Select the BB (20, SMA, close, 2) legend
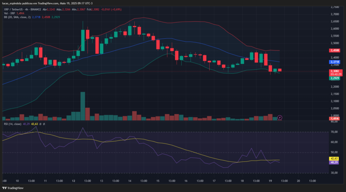Image resolution: width=346 pixels, height=192 pixels. point(17,17)
